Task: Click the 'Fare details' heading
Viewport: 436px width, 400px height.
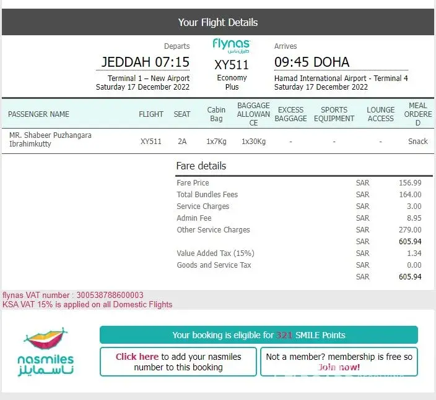Action: pos(201,166)
